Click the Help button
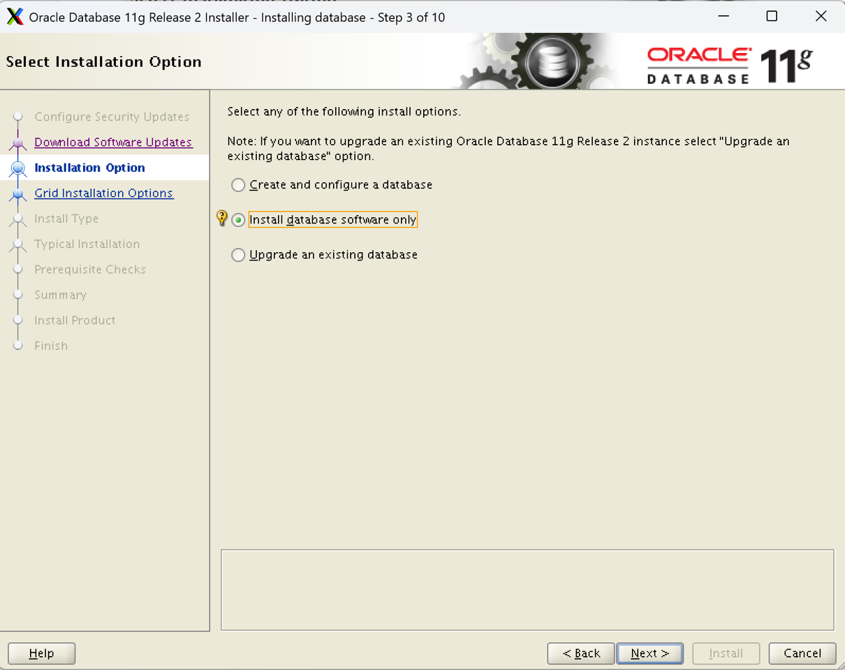The image size is (845, 670). pyautogui.click(x=41, y=653)
